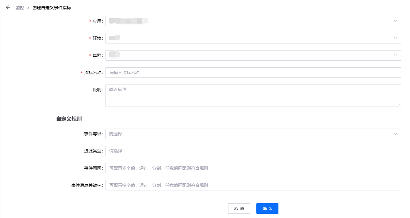
Task: Open the 集群 cluster dropdown
Action: (x=245, y=55)
